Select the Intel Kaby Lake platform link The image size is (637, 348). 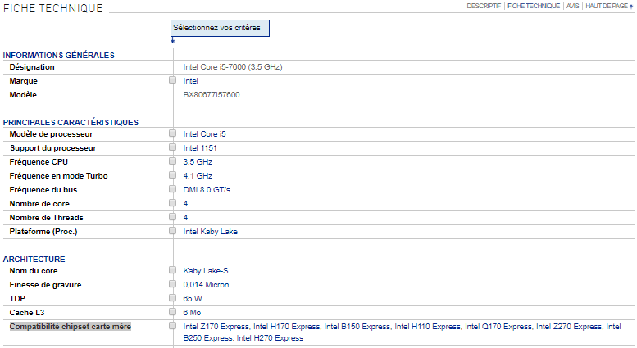(x=210, y=232)
